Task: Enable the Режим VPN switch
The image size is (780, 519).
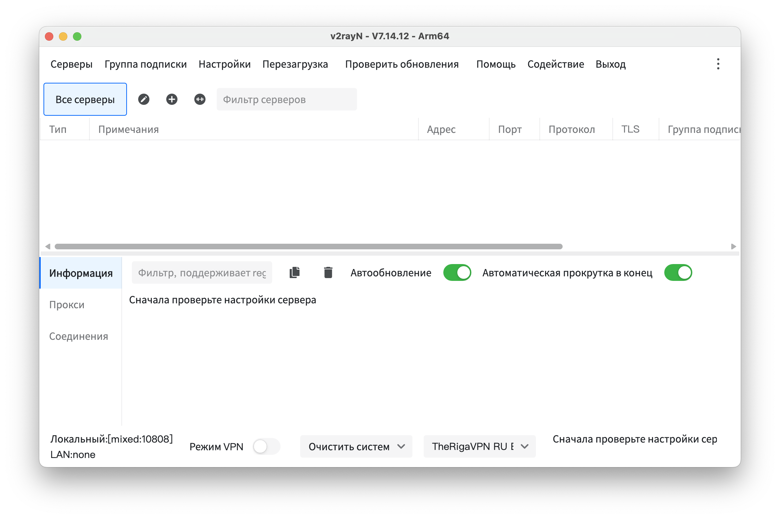Action: (x=266, y=446)
